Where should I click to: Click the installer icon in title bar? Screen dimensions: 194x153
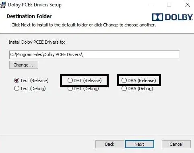pos(3,5)
